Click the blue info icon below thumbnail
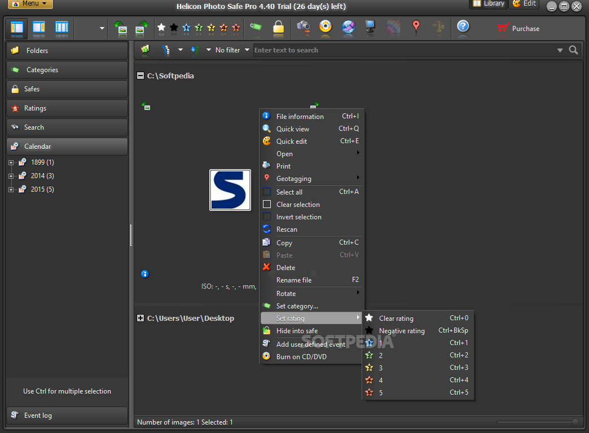589x433 pixels. [x=145, y=274]
